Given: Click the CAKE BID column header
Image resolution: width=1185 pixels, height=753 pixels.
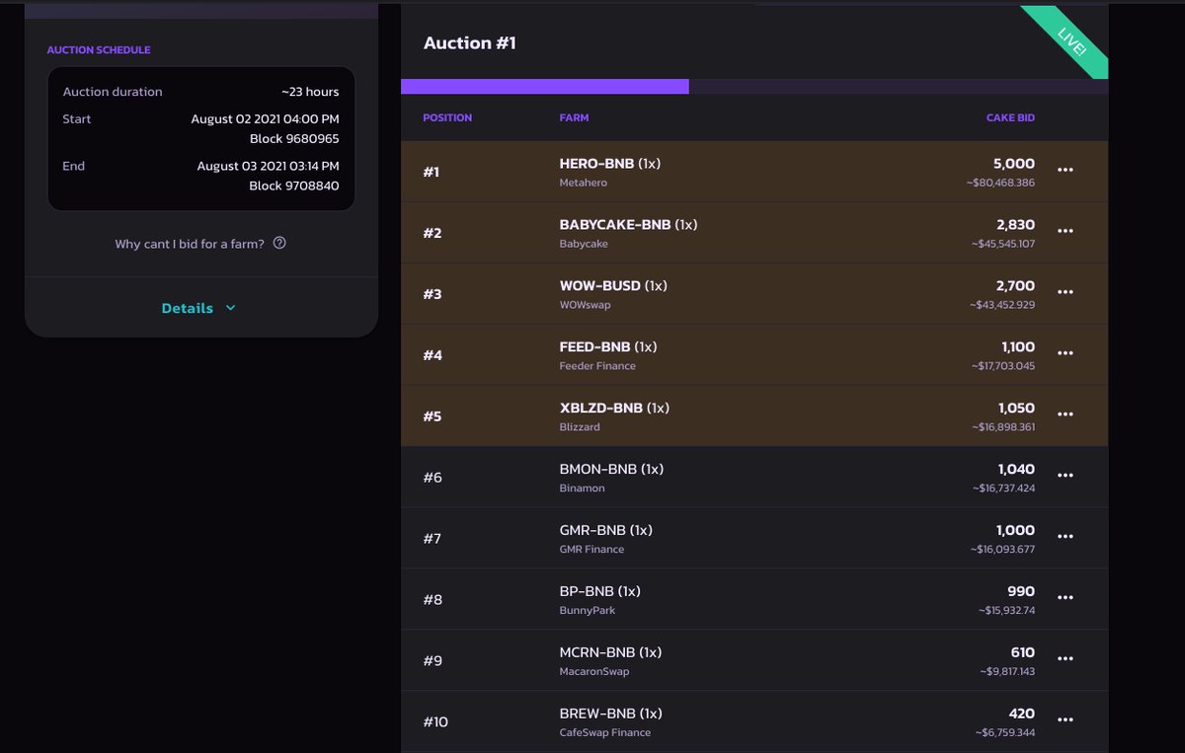Looking at the screenshot, I should point(1010,117).
